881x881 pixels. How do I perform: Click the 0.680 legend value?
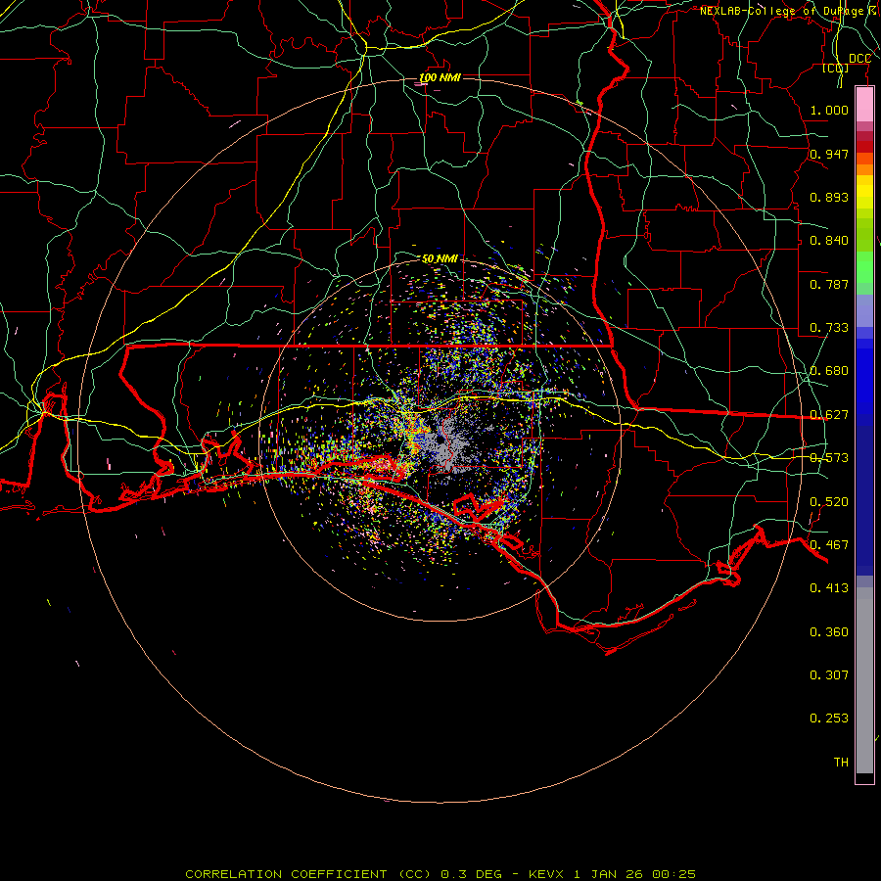pos(829,371)
